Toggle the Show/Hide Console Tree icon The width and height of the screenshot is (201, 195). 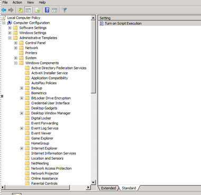[x=28, y=10]
